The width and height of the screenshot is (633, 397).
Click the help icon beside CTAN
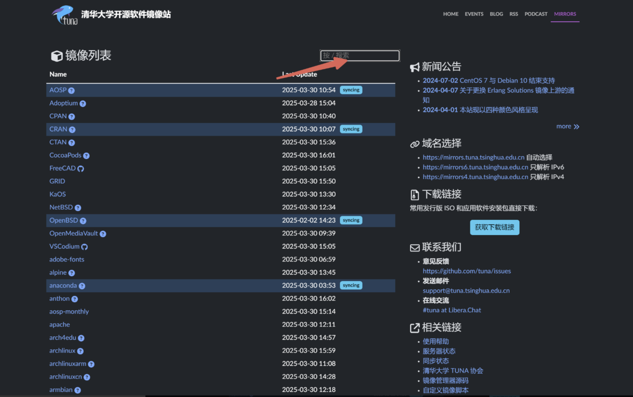[71, 142]
